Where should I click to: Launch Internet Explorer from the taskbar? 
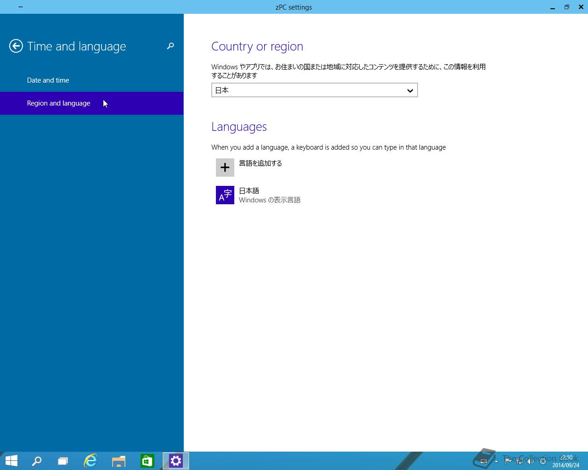(x=90, y=461)
